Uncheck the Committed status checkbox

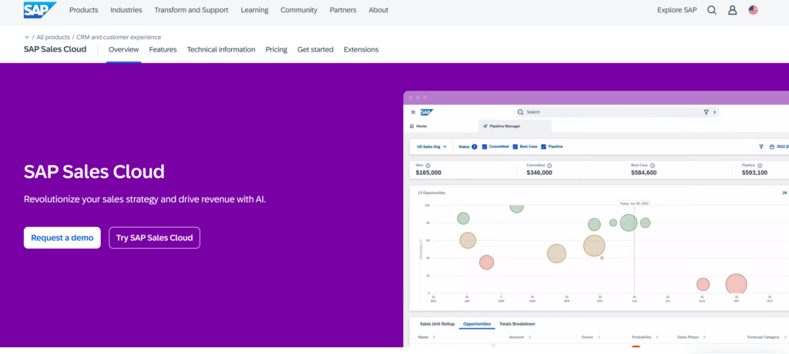485,147
